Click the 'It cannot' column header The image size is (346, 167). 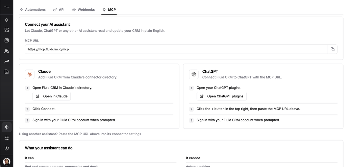tap(193, 158)
